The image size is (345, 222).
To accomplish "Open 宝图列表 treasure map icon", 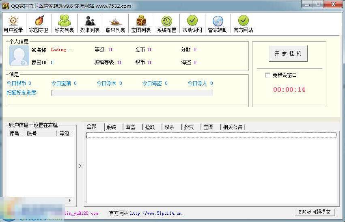I will [x=141, y=24].
